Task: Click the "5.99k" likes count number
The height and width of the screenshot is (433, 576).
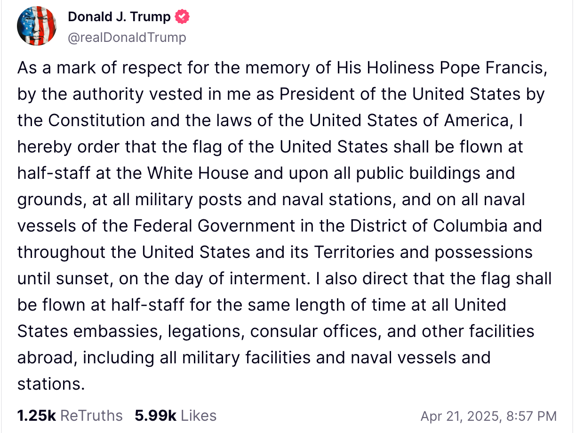Action: click(x=155, y=416)
